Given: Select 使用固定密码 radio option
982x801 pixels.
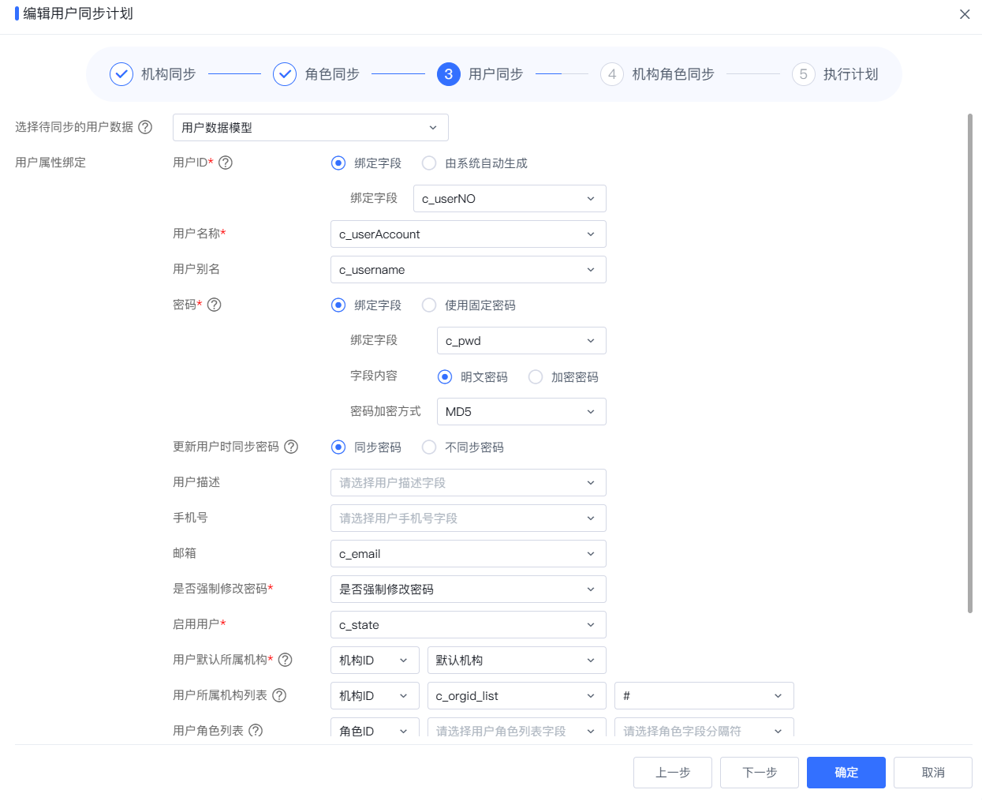Looking at the screenshot, I should [429, 305].
